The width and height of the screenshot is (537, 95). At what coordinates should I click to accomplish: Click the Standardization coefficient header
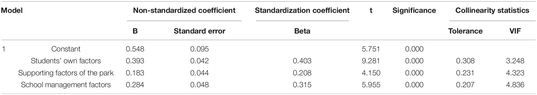tap(302, 11)
